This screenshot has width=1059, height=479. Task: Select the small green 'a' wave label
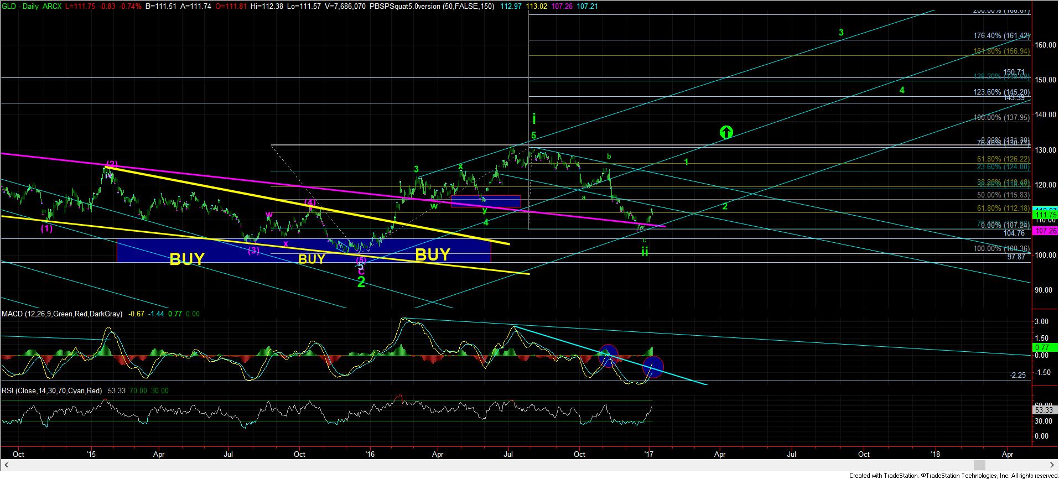point(584,197)
